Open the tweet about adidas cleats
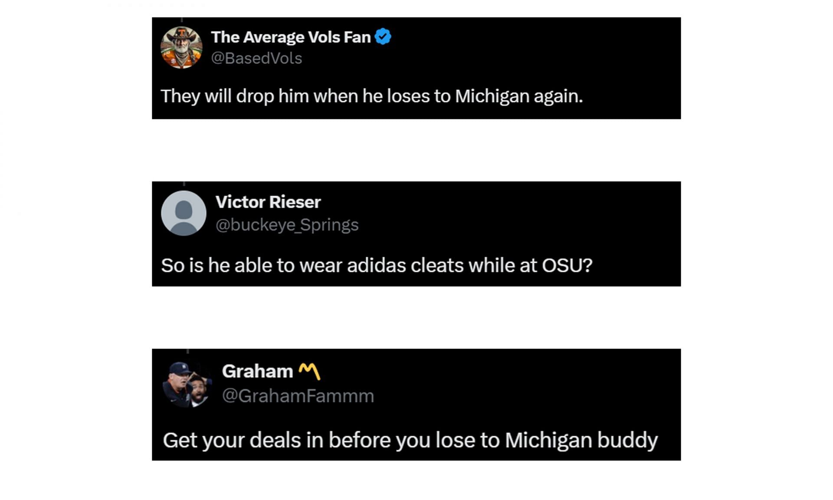The width and height of the screenshot is (833, 500). [x=377, y=265]
